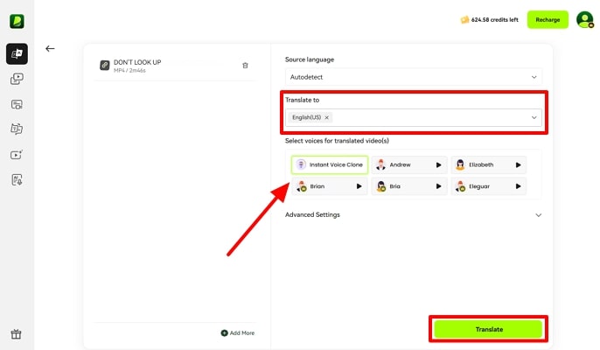Open the Translate to dropdown arrow

click(534, 117)
